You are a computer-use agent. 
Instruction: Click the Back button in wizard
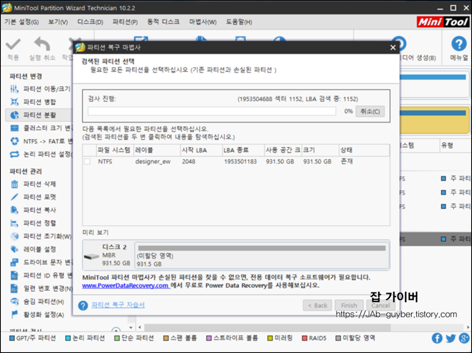coord(318,305)
